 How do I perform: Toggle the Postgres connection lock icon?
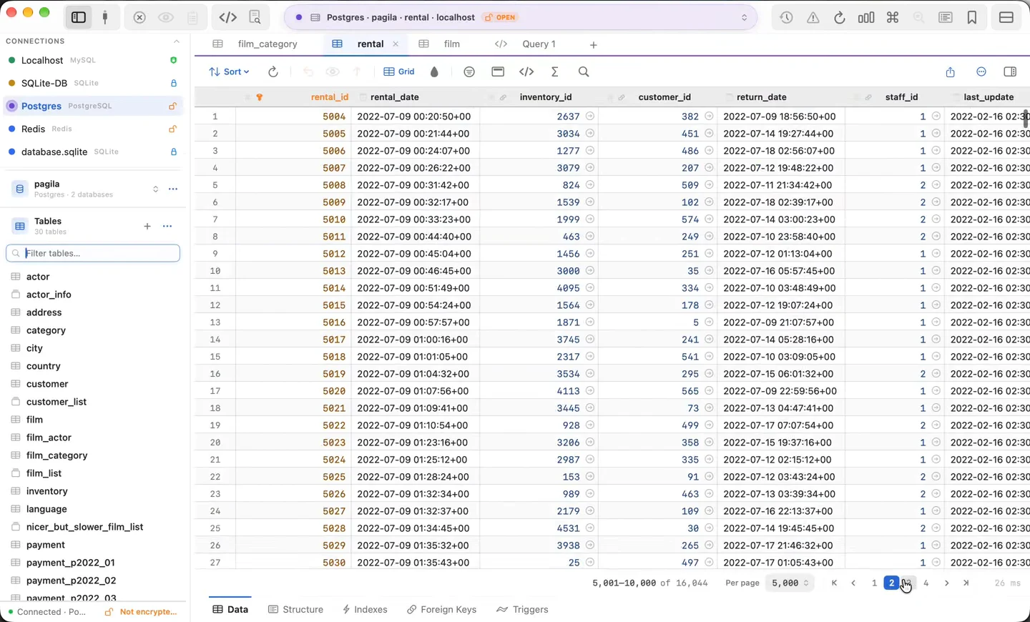172,106
